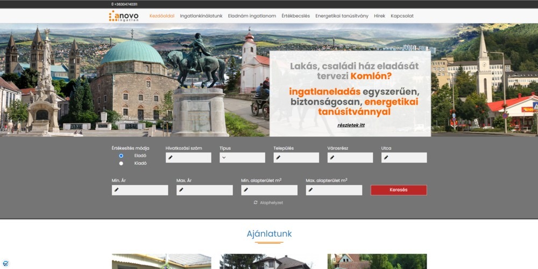538x269 pixels.
Task: Click the shield badge in bottom-left corner
Action: click(x=5, y=264)
